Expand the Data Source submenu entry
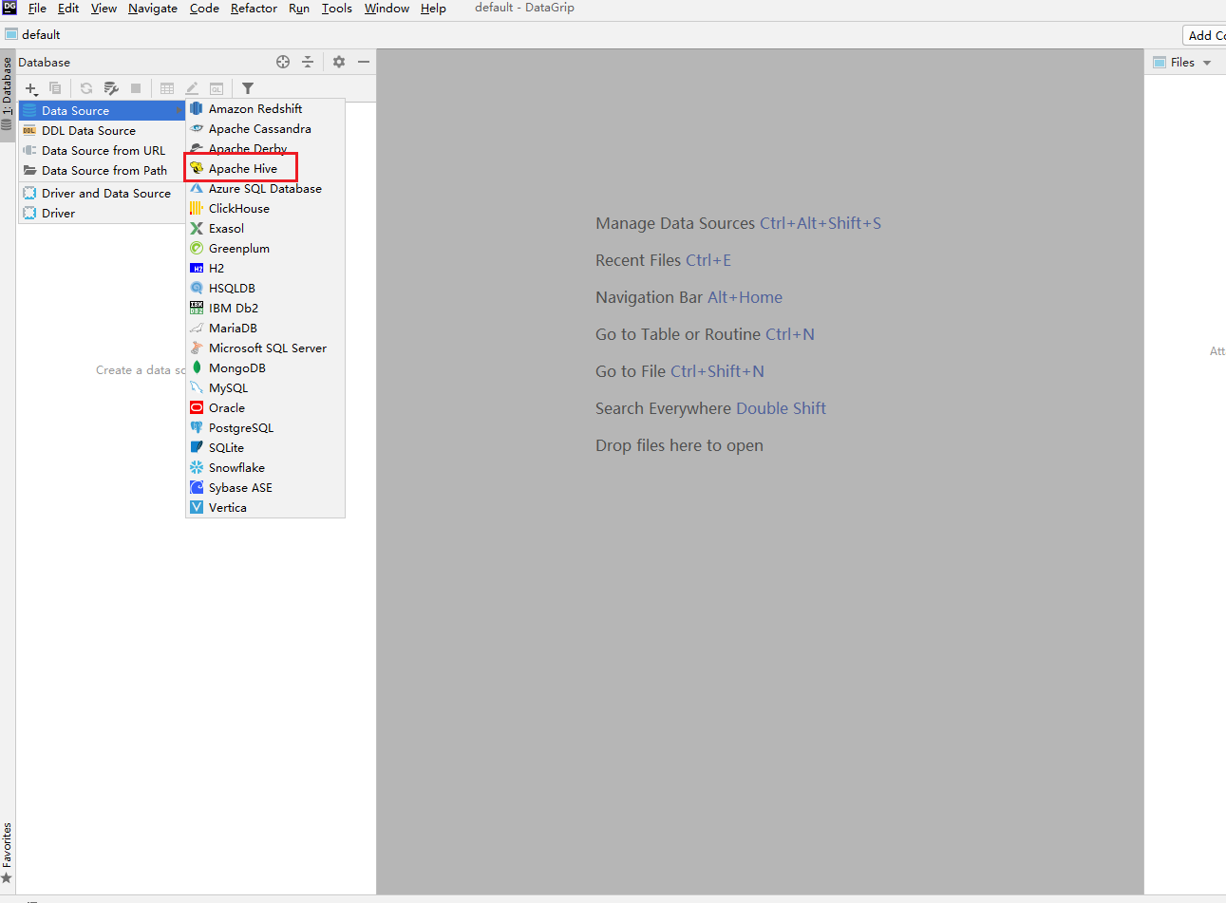 click(x=102, y=110)
